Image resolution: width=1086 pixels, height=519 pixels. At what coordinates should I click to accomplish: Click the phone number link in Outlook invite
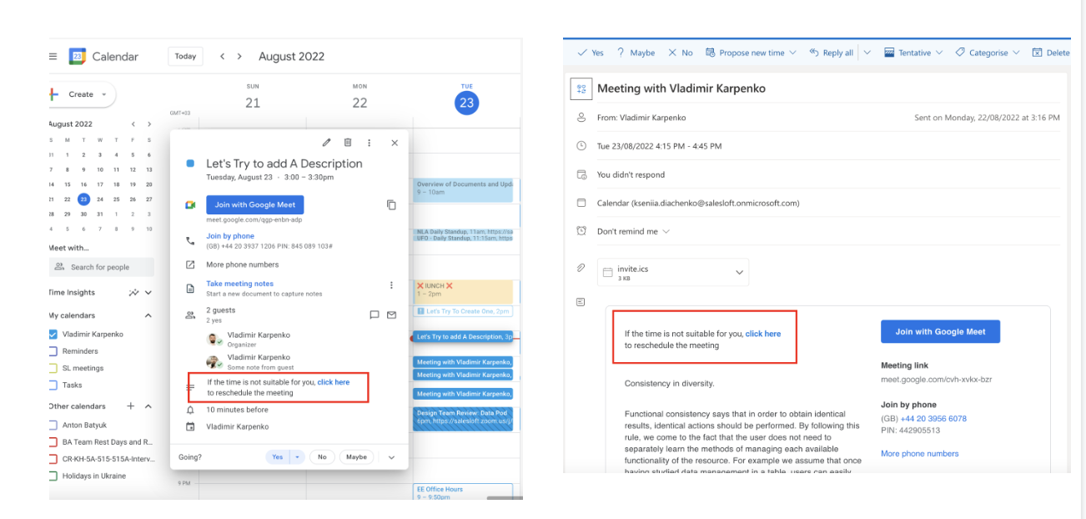click(x=933, y=419)
